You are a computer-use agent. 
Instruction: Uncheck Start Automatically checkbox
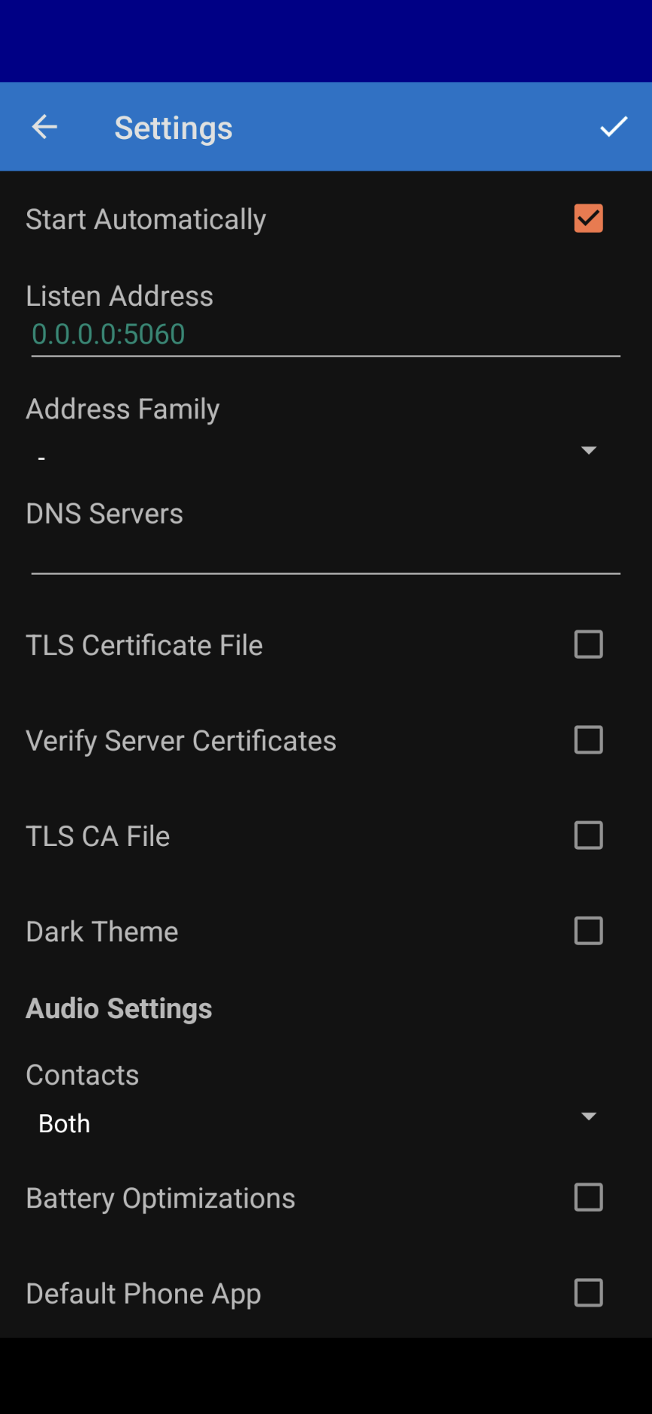589,218
